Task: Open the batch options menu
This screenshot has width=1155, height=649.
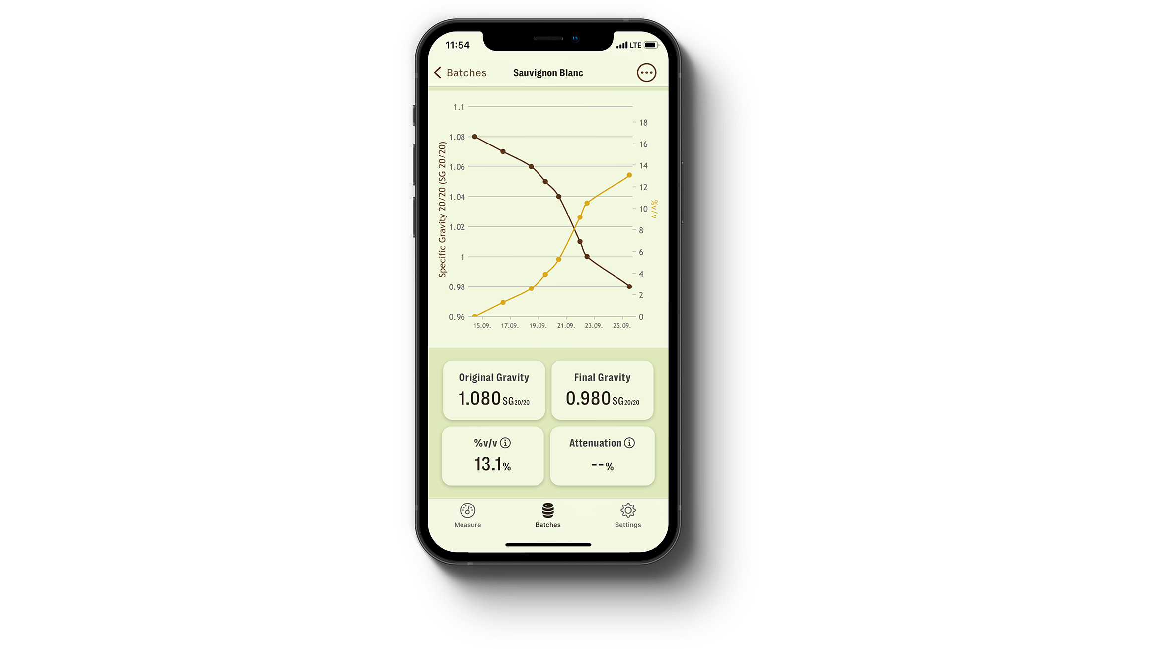Action: pyautogui.click(x=646, y=72)
